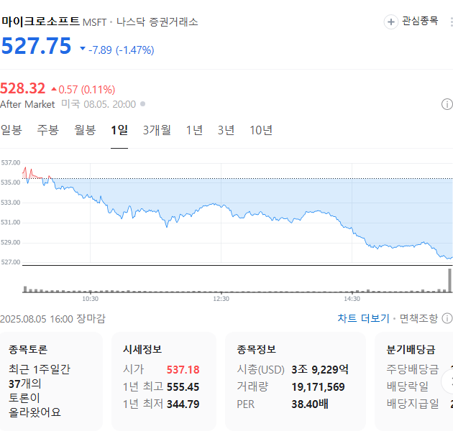Image resolution: width=453 pixels, height=431 pixels.
Task: Click the 537.00 price axis label
Action: (x=11, y=162)
